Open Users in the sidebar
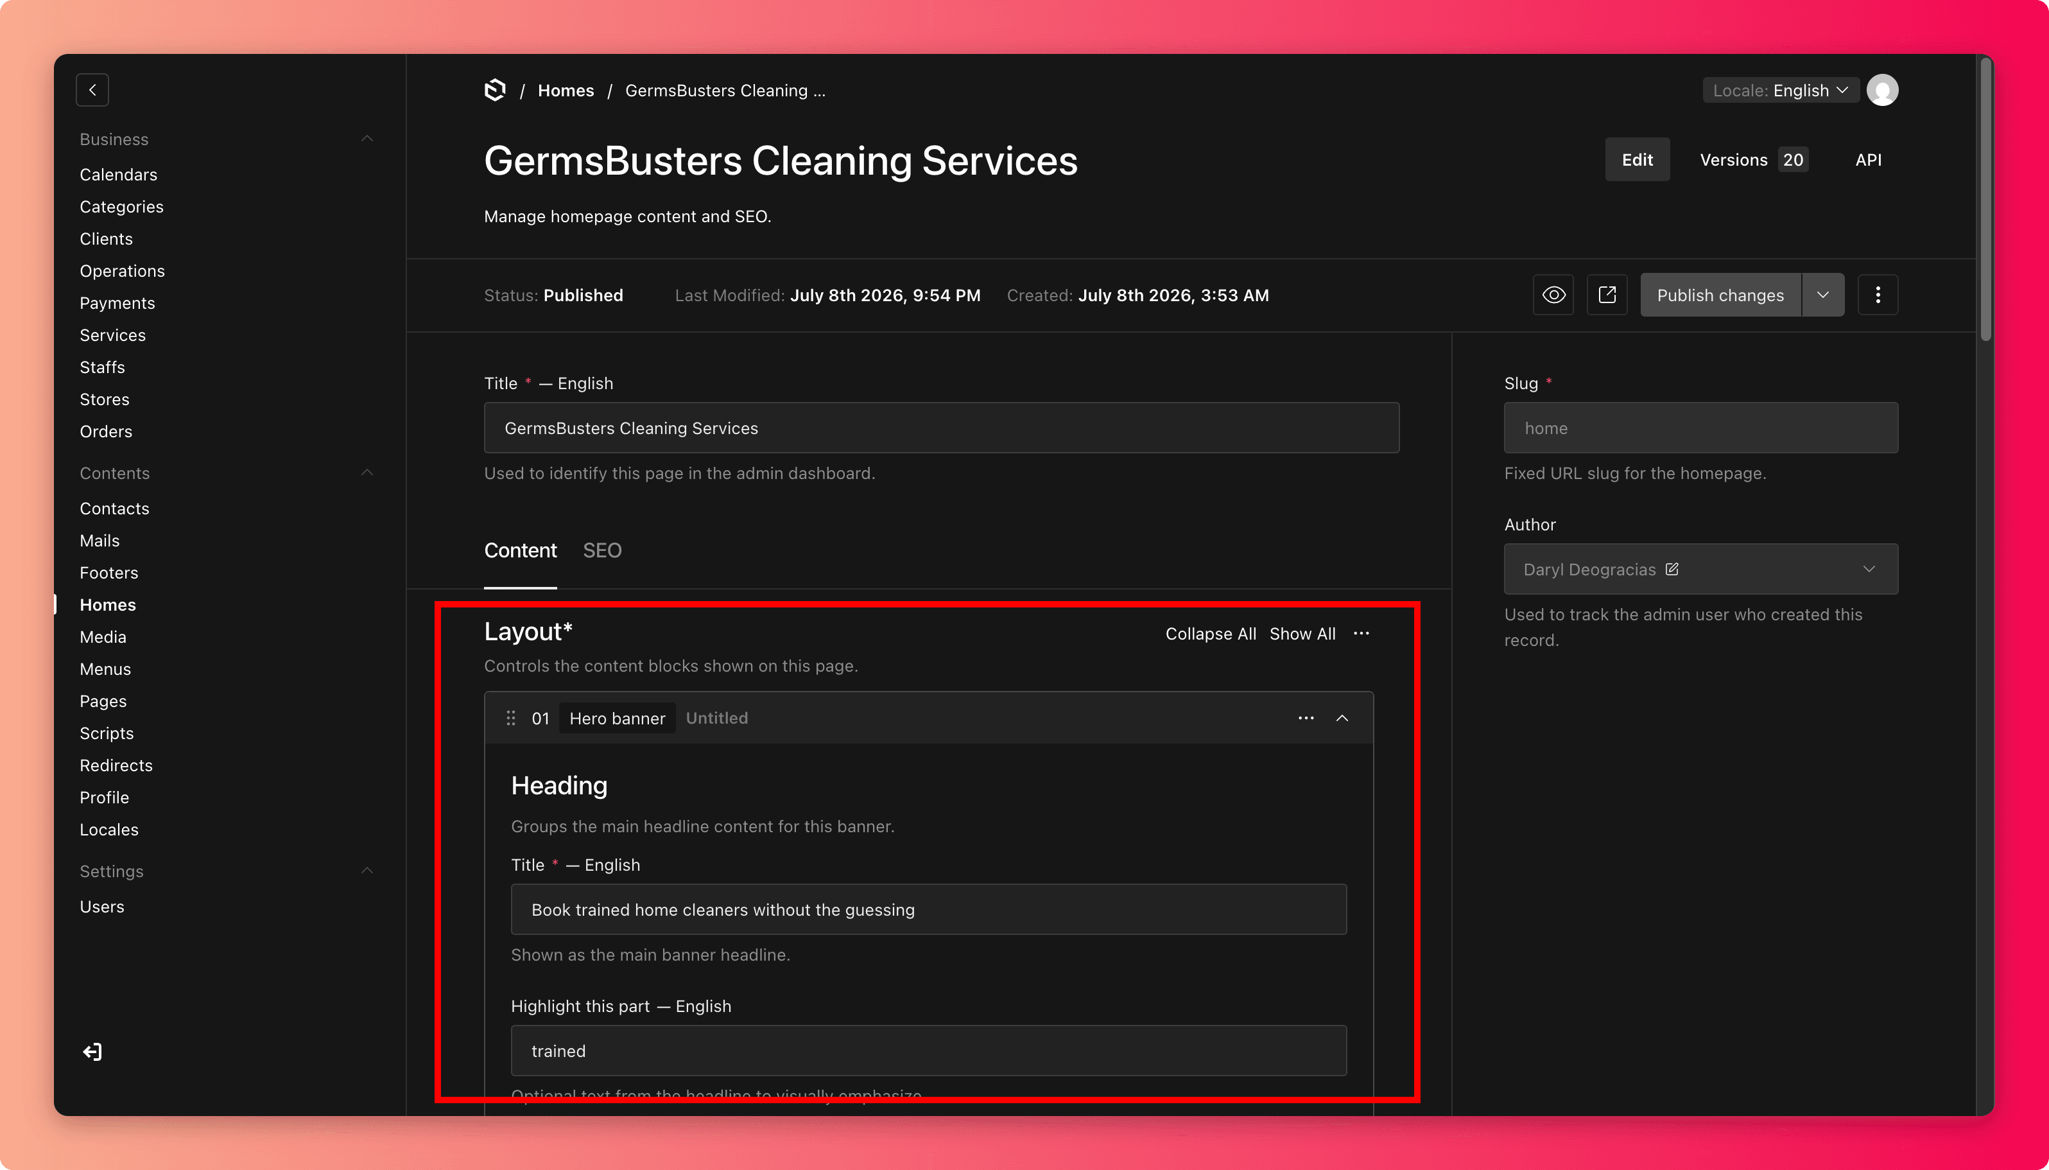This screenshot has width=2049, height=1170. click(102, 907)
